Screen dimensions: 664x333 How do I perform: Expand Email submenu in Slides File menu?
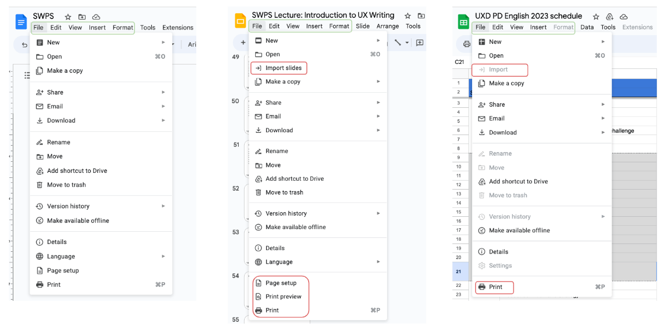click(379, 116)
